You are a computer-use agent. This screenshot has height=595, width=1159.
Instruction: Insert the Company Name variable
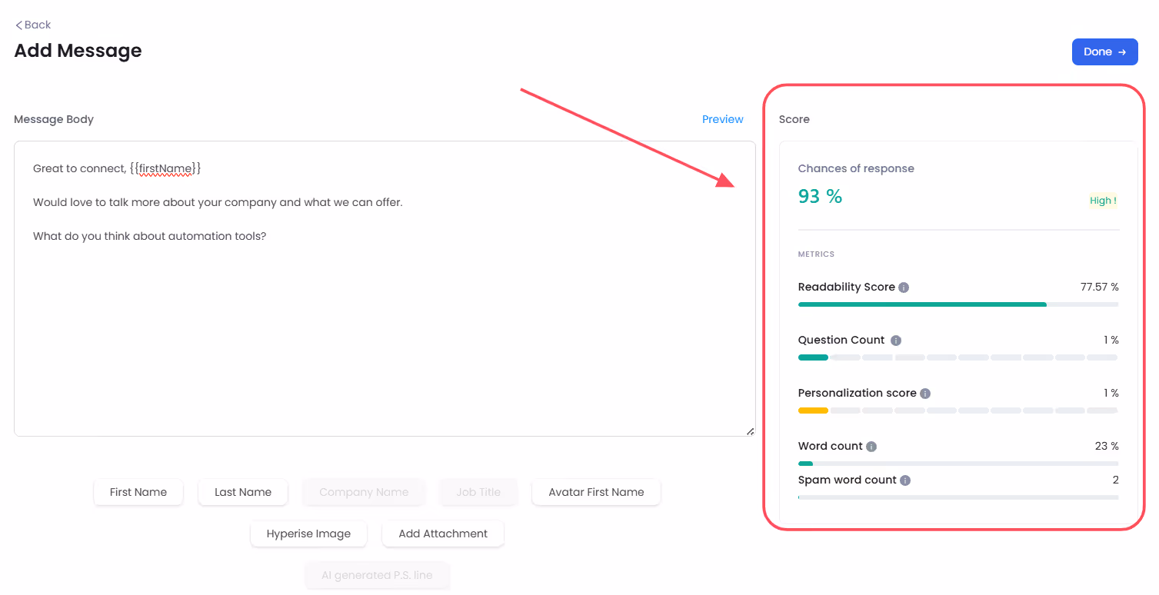coord(364,492)
